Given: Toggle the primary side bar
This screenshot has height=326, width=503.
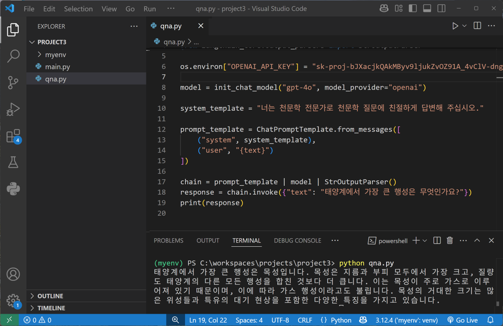Looking at the screenshot, I should pyautogui.click(x=413, y=9).
